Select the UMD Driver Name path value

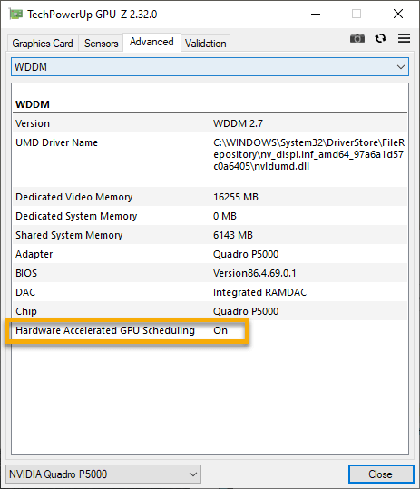coord(308,154)
